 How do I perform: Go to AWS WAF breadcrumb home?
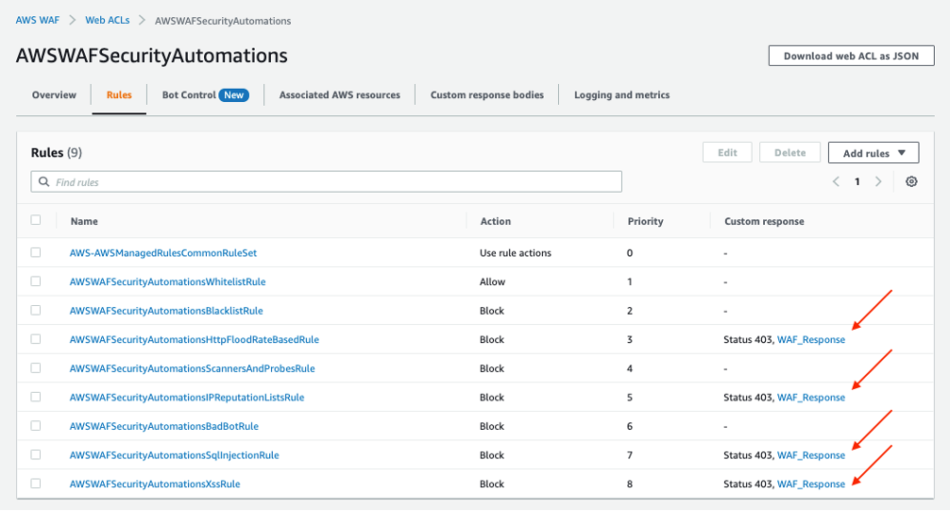[x=39, y=20]
